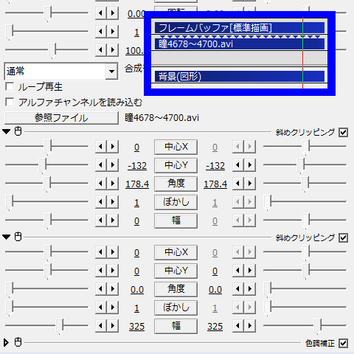
Task: Click the -132 start value of 中心Y
Action: coord(137,166)
